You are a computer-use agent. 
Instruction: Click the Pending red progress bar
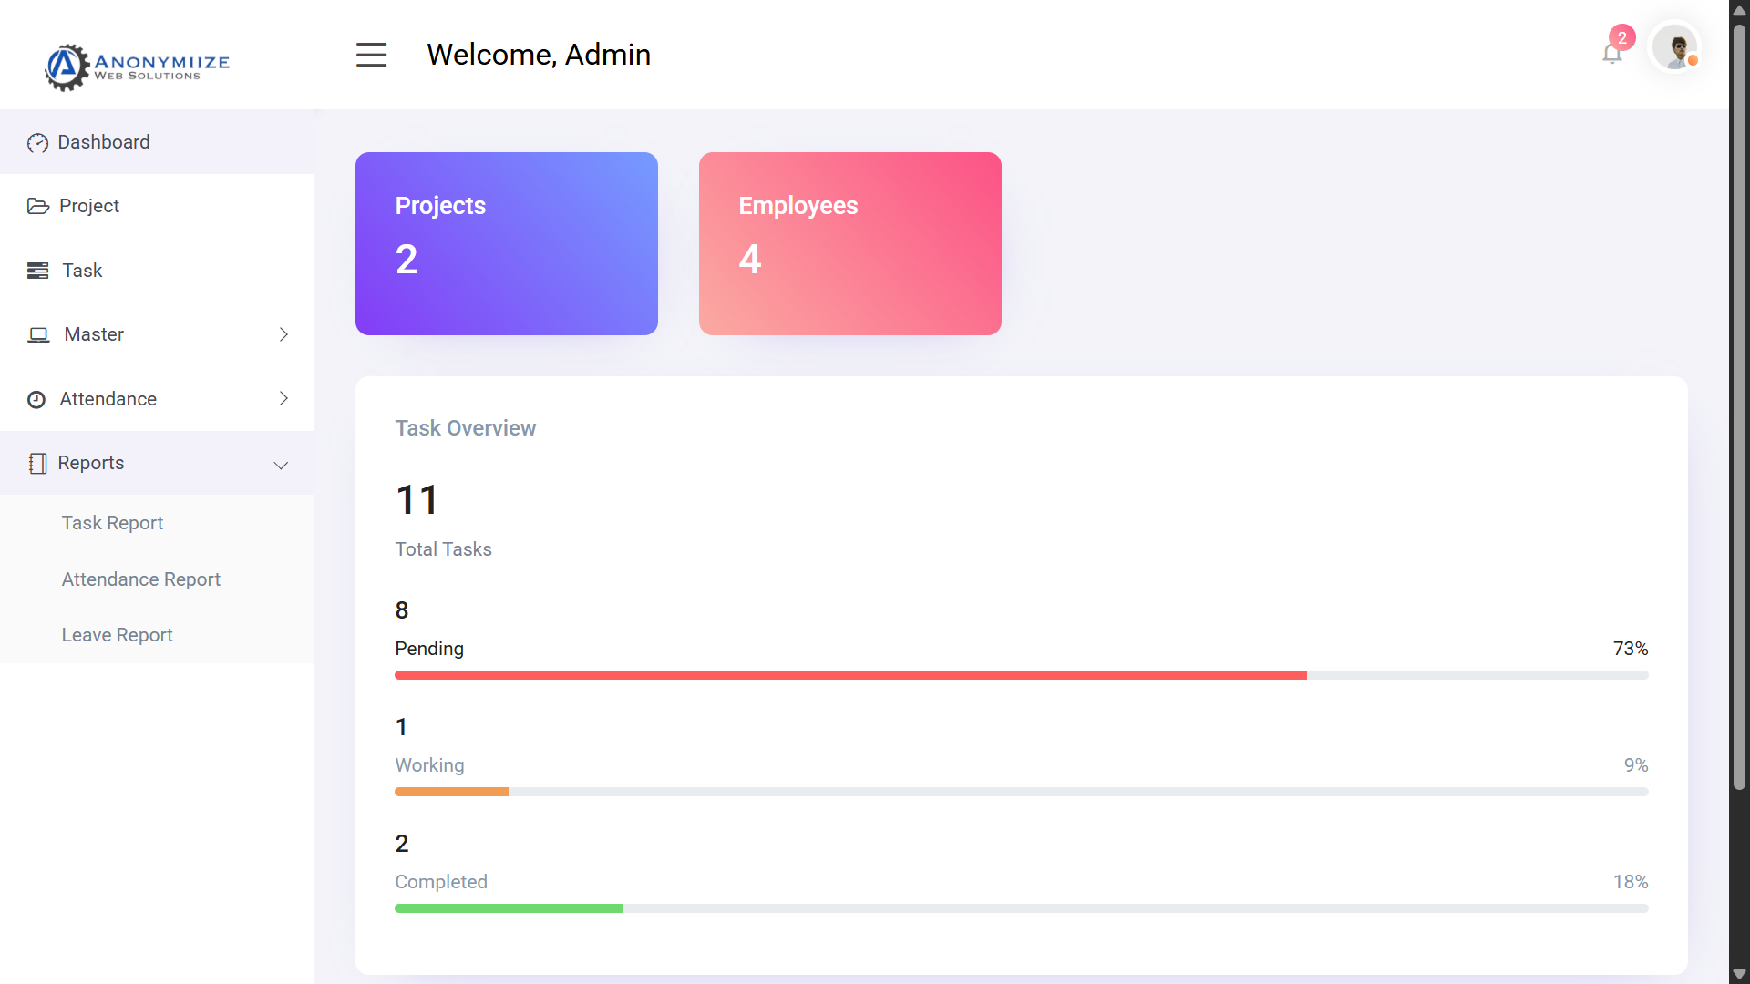coord(850,675)
